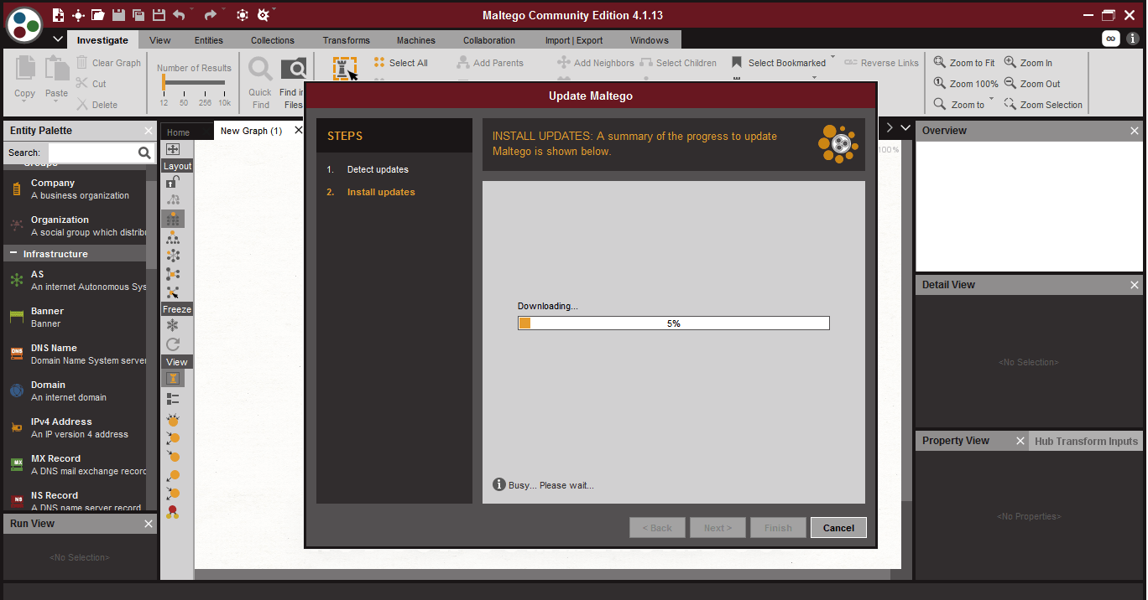
Task: Click the snowflake Freeze layout icon
Action: coord(173,325)
